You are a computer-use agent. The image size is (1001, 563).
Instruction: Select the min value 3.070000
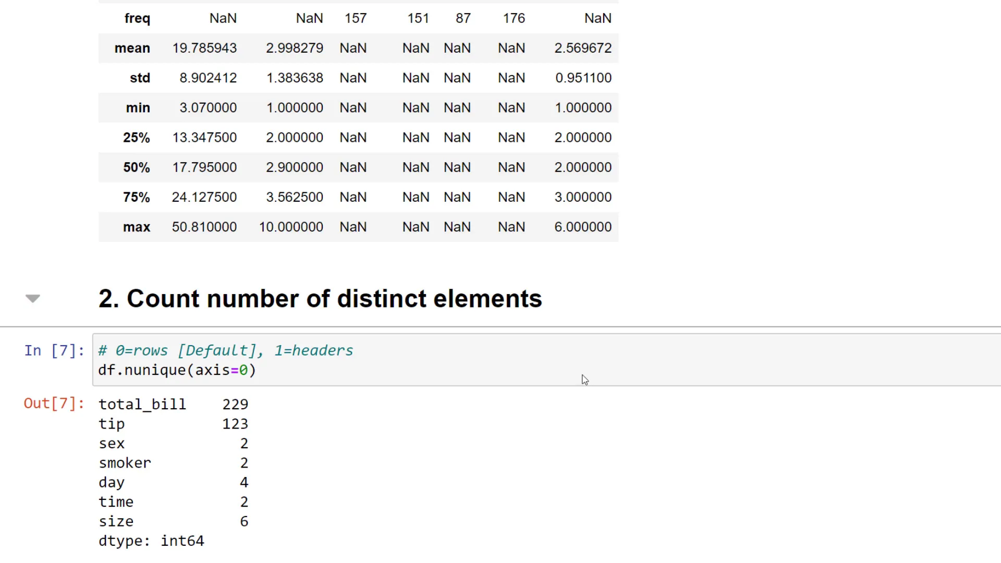coord(209,107)
